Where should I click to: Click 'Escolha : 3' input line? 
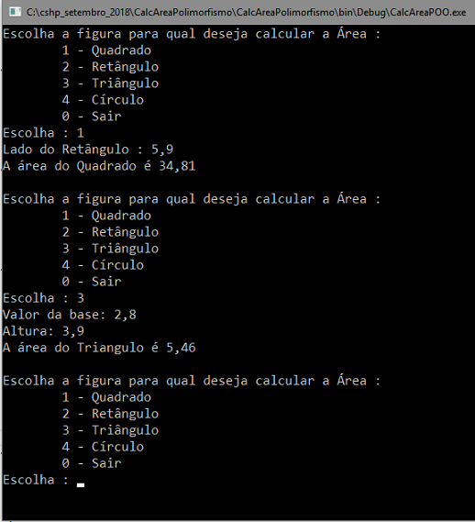pyautogui.click(x=44, y=298)
